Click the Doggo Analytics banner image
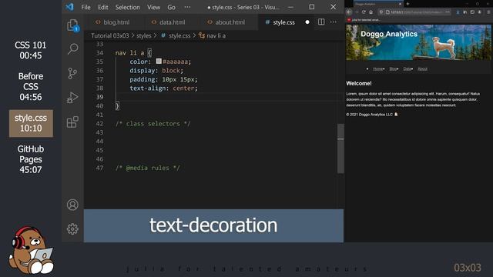This screenshot has width=493, height=277. click(418, 42)
